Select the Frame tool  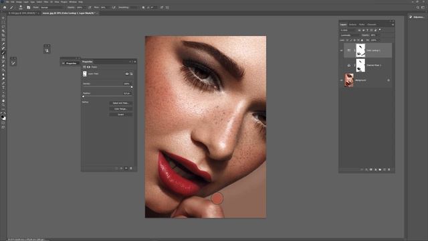coord(3,39)
